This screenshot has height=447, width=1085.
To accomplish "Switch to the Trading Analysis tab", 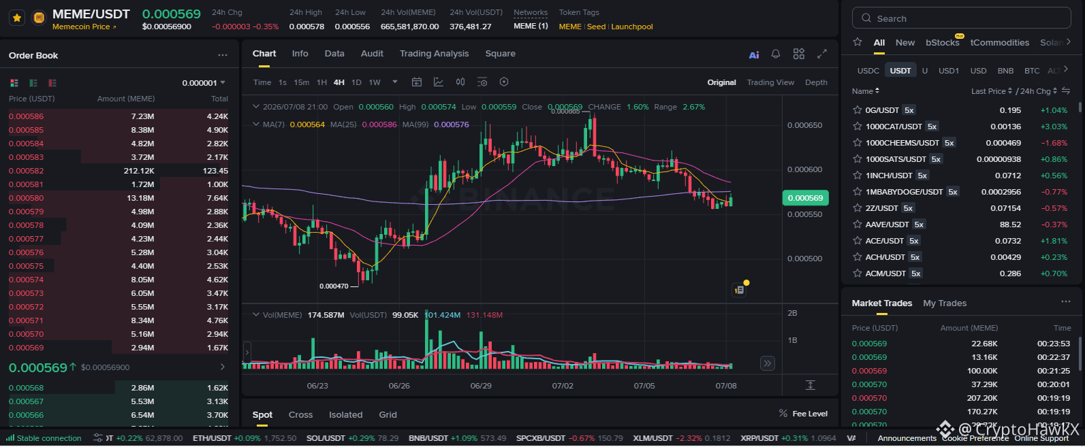I will click(x=434, y=54).
